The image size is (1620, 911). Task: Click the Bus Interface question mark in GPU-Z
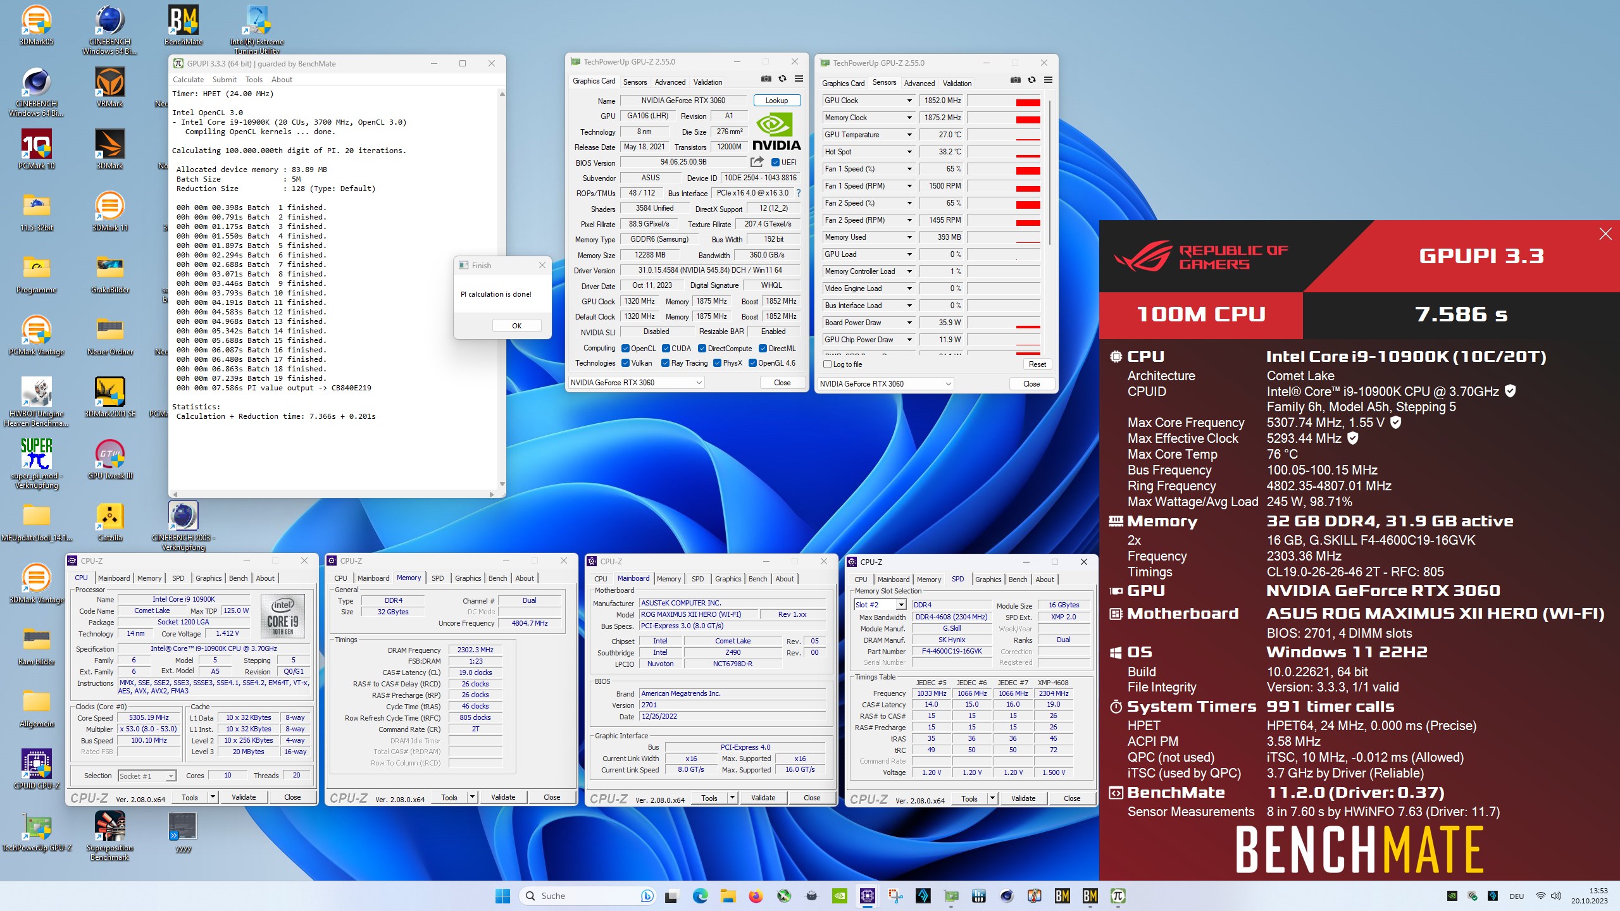(799, 193)
